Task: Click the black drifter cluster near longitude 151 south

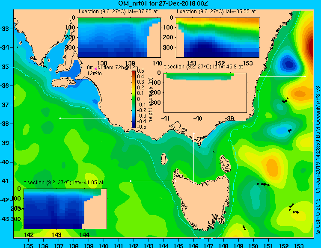Action: [264, 184]
